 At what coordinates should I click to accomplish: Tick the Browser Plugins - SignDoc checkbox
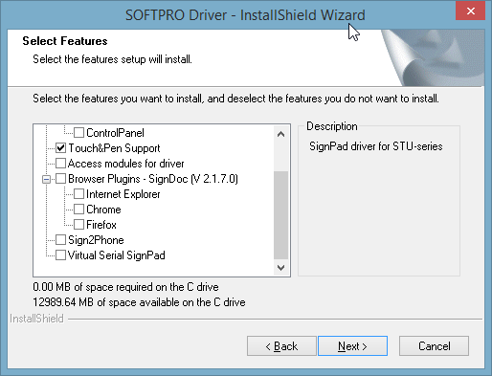(x=60, y=179)
